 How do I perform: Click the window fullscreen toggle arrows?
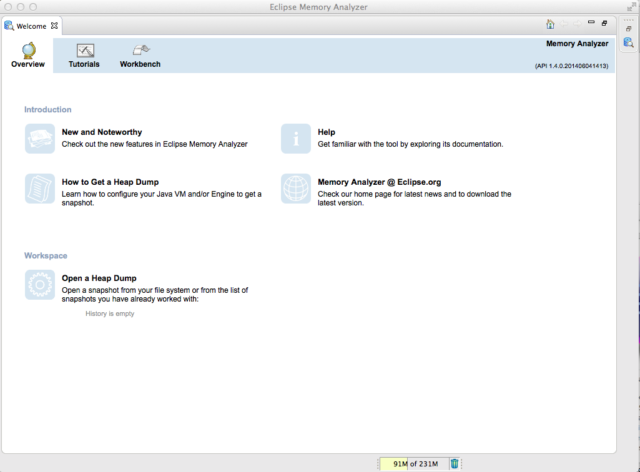point(631,6)
